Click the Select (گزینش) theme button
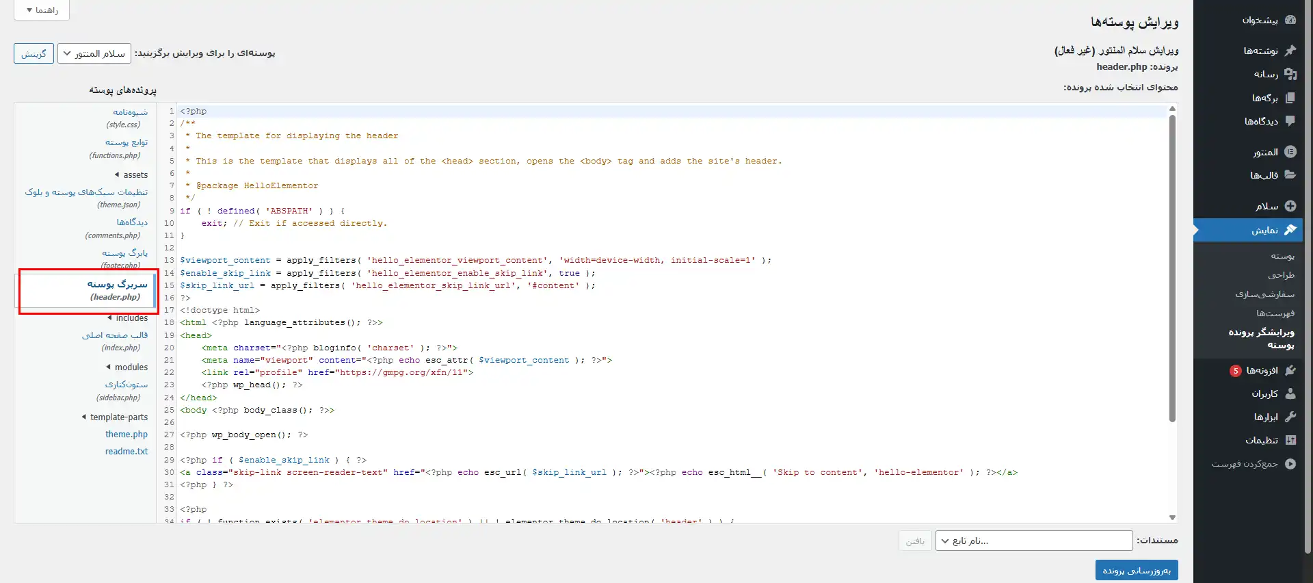The image size is (1313, 583). pyautogui.click(x=34, y=53)
